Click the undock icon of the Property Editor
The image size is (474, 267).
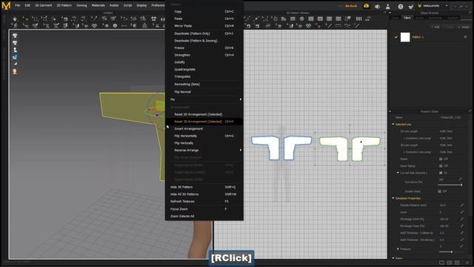coord(470,111)
